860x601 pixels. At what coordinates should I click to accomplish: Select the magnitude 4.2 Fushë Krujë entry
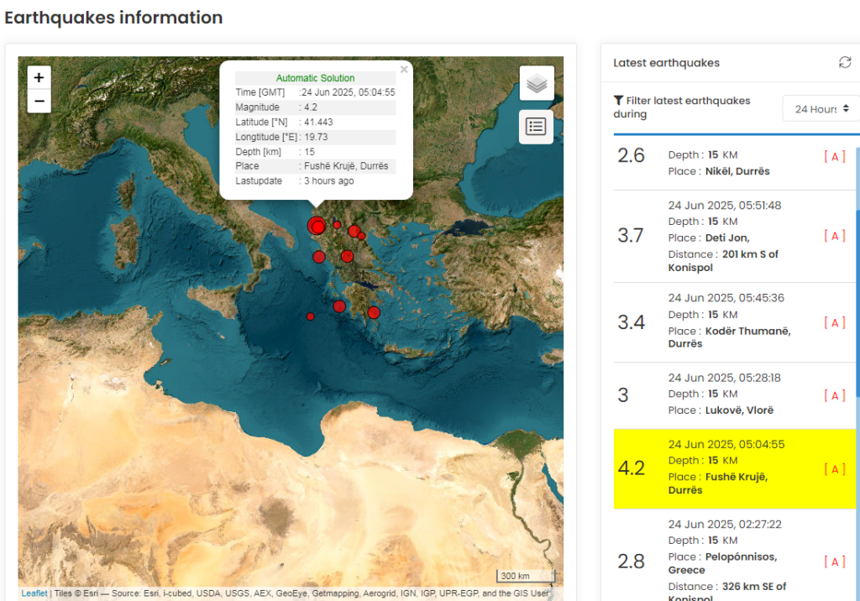coord(731,468)
